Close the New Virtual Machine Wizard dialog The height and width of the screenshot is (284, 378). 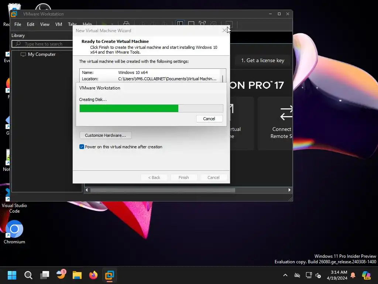[x=224, y=30]
